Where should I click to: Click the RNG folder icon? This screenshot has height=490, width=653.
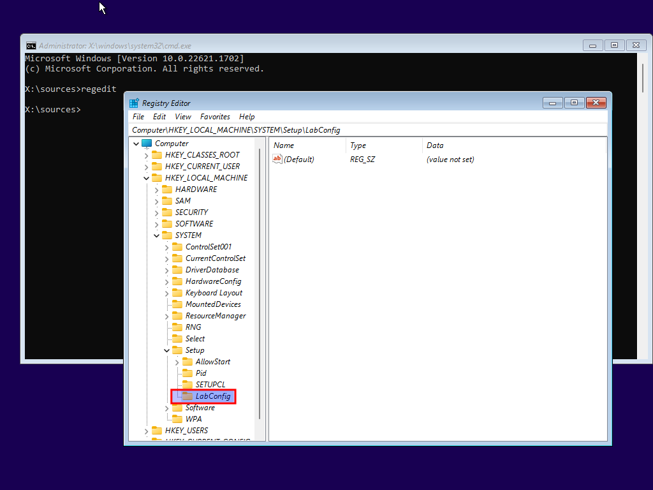177,327
